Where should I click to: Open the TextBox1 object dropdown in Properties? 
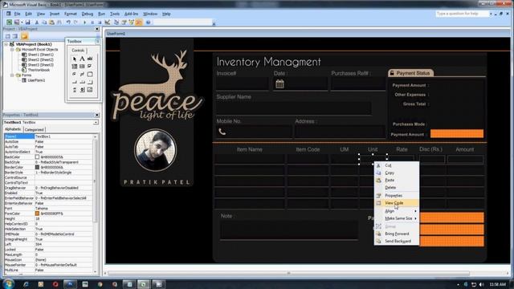96,122
